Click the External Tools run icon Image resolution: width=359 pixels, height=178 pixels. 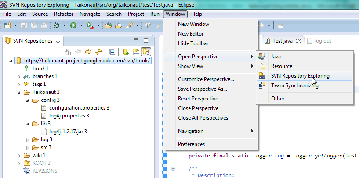click(90, 25)
